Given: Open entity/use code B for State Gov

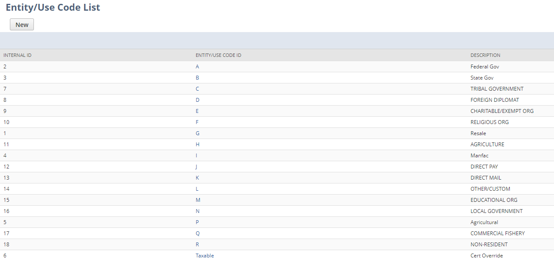Looking at the screenshot, I should 197,77.
